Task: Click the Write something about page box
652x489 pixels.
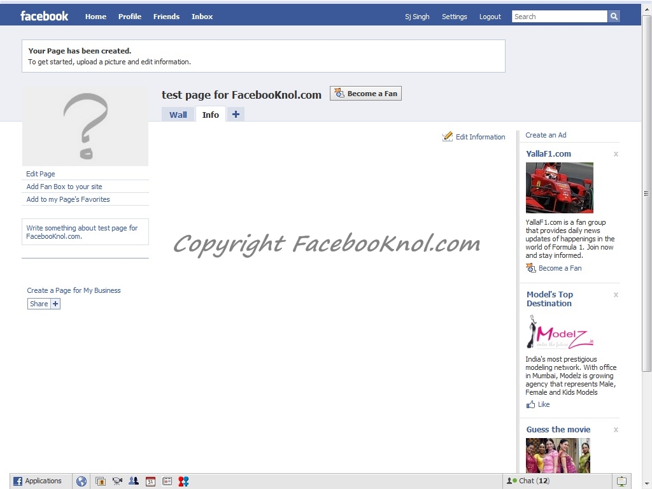Action: 85,232
